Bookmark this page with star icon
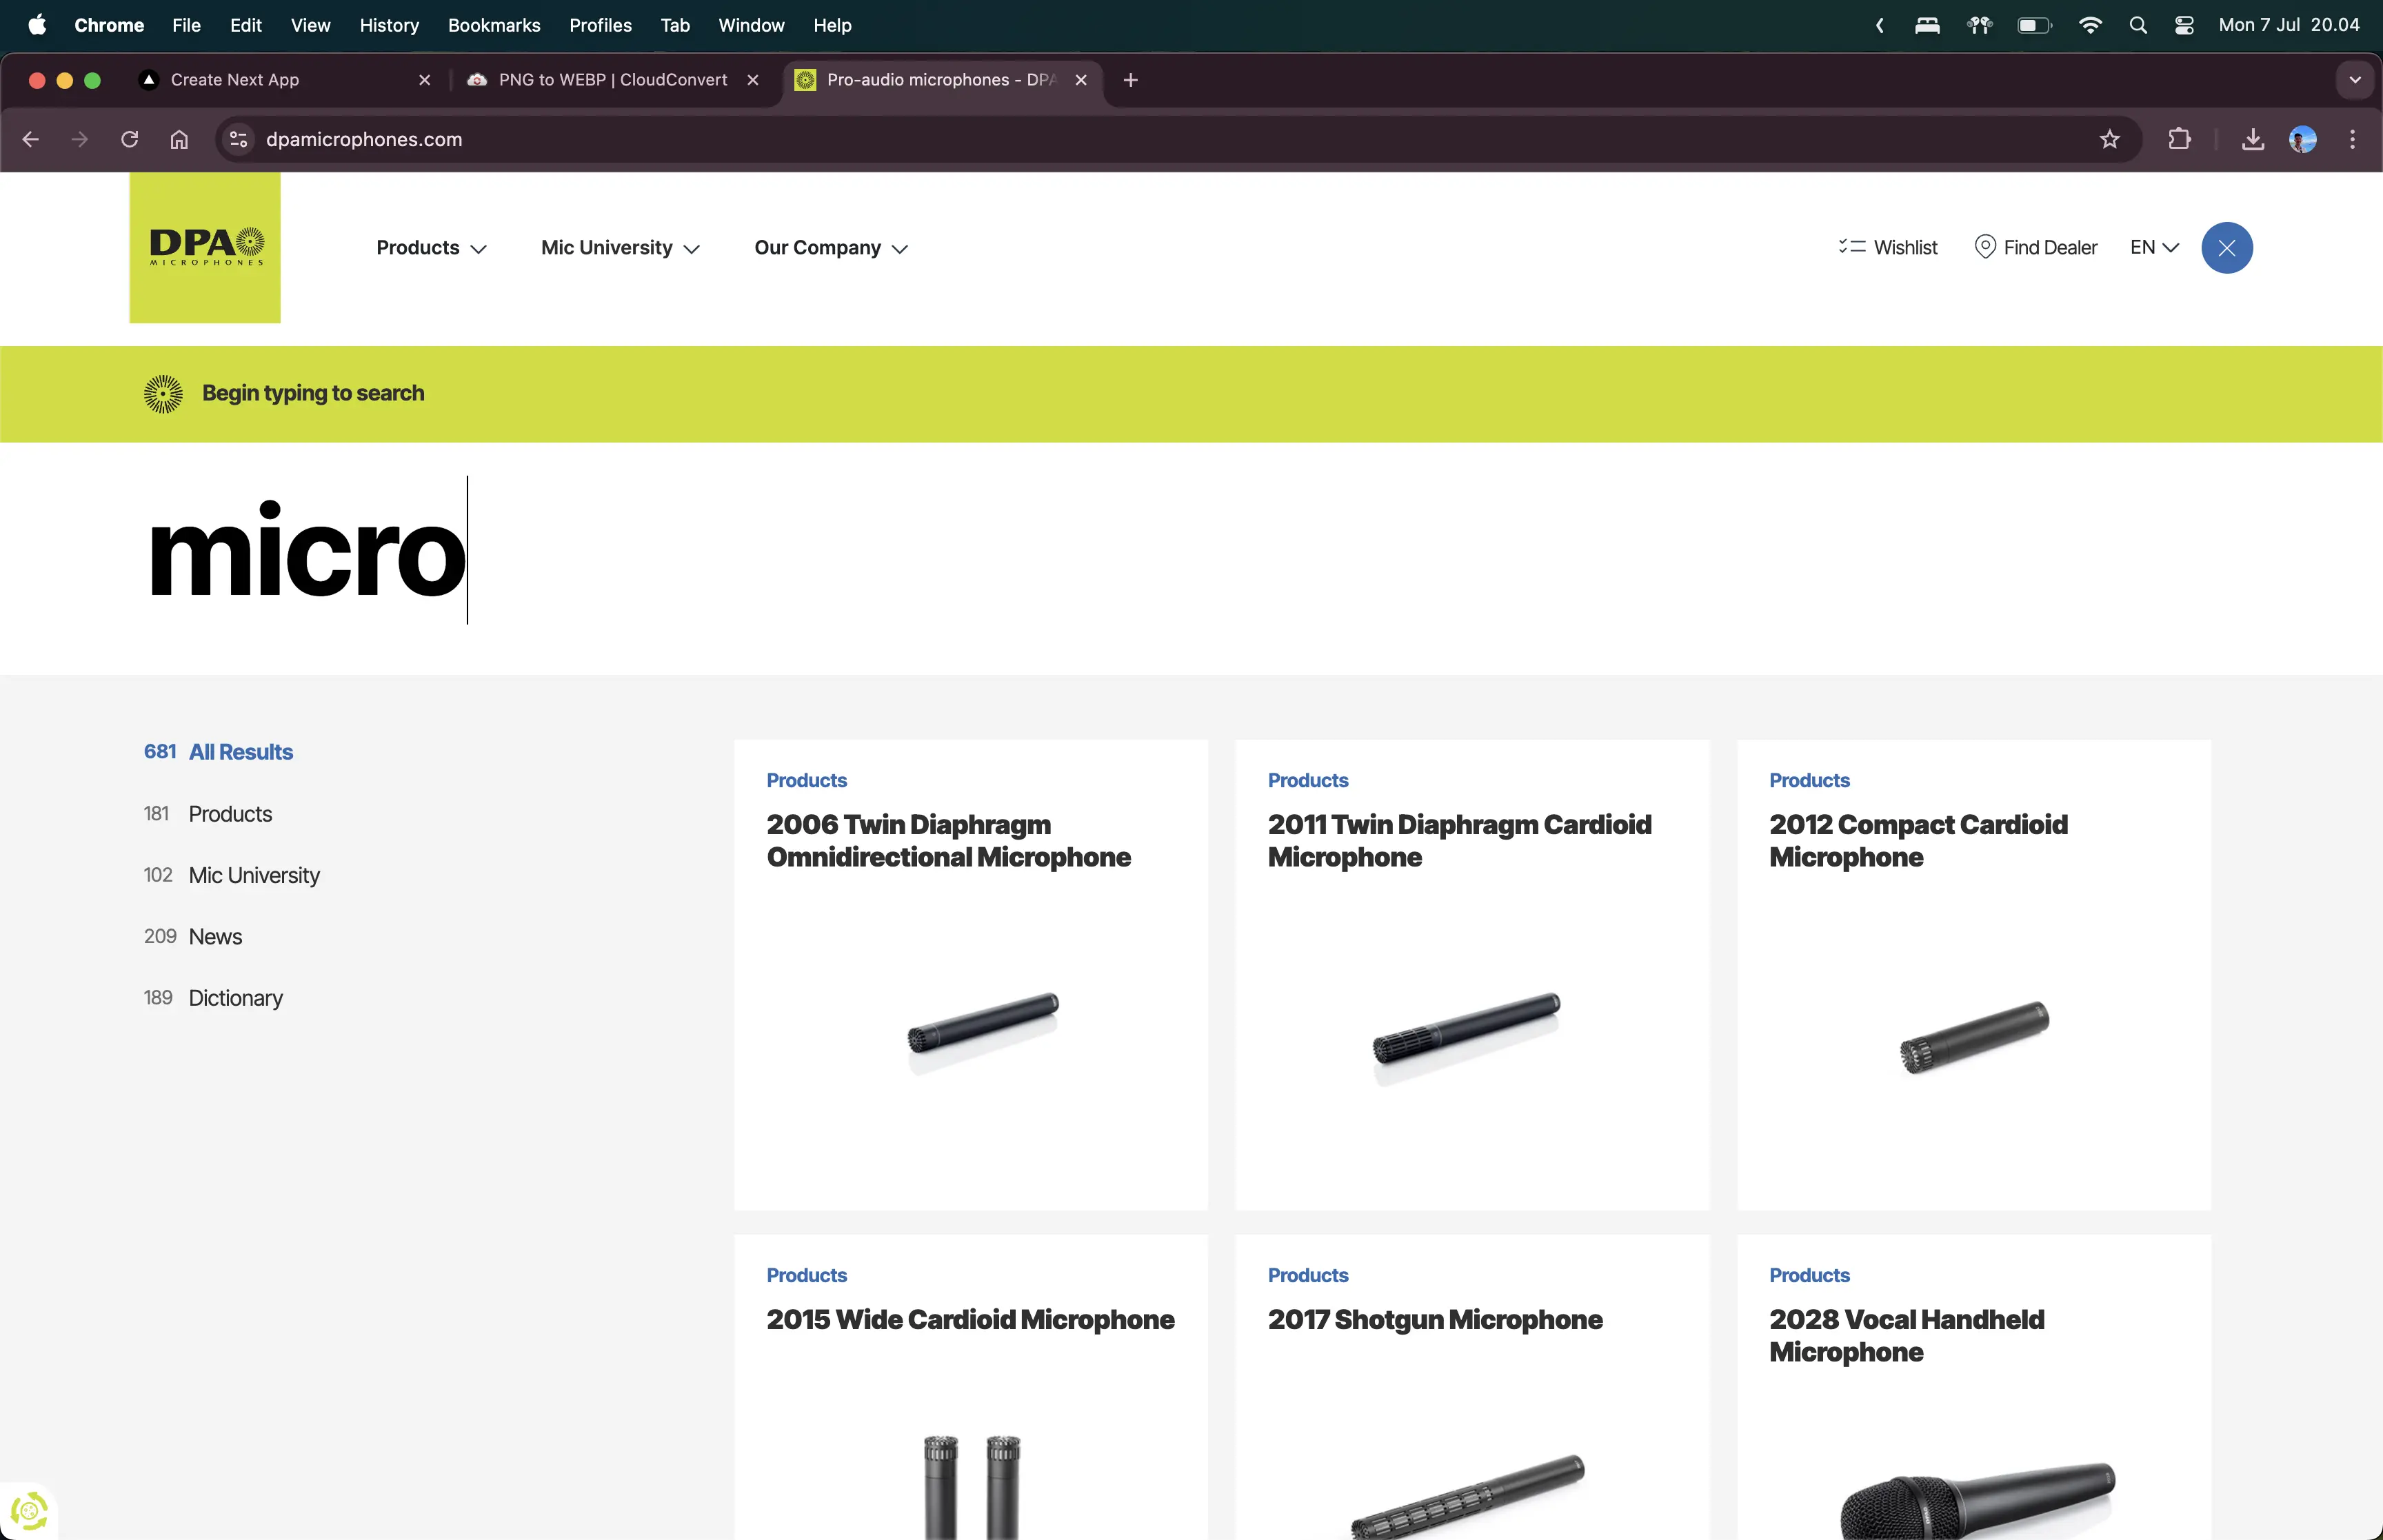This screenshot has height=1540, width=2383. [2109, 139]
